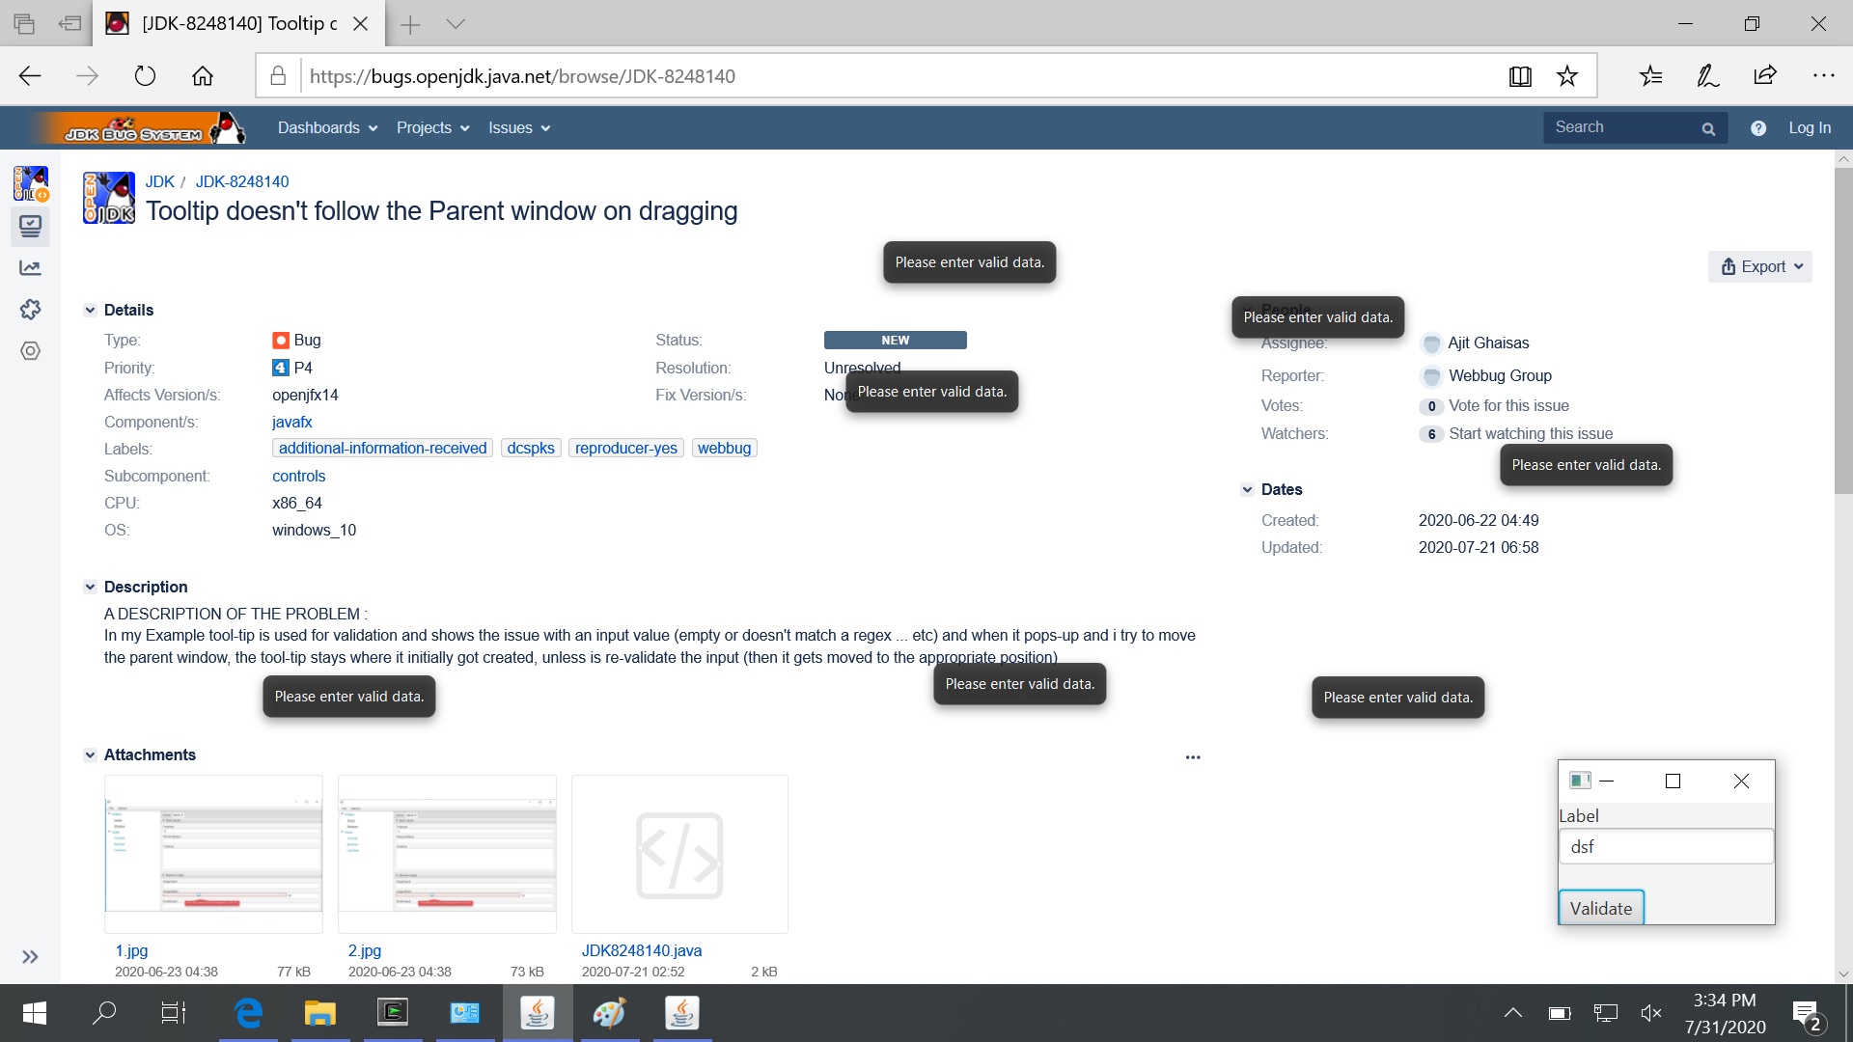Expand the sidebar with double-chevron icon
This screenshot has height=1042, width=1853.
click(x=31, y=956)
